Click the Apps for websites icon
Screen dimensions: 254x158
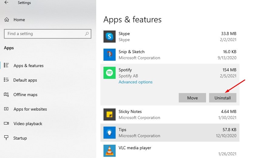[x=6, y=109]
